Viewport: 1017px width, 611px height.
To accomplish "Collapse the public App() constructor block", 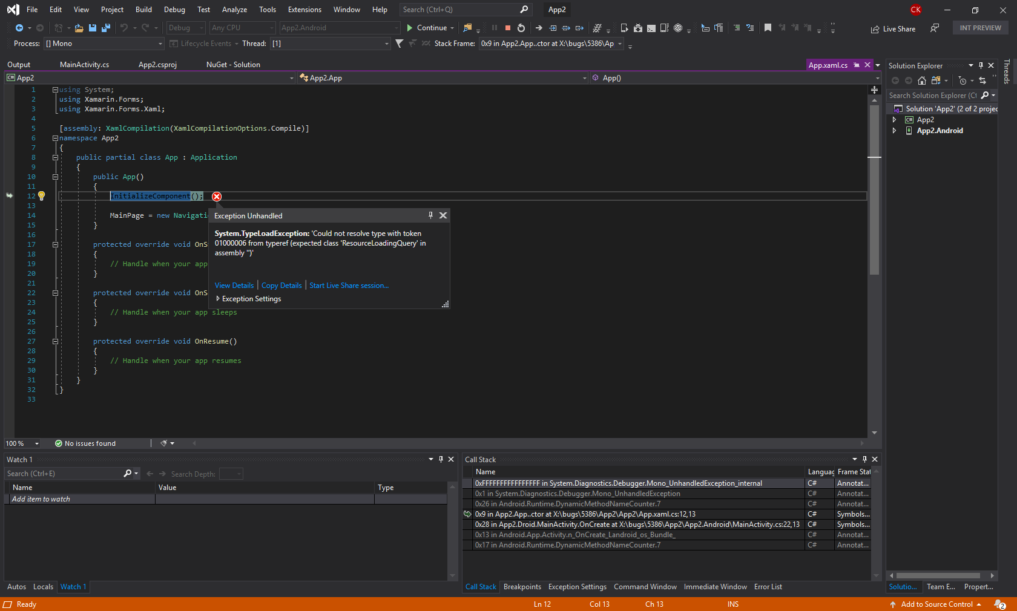I will [55, 177].
